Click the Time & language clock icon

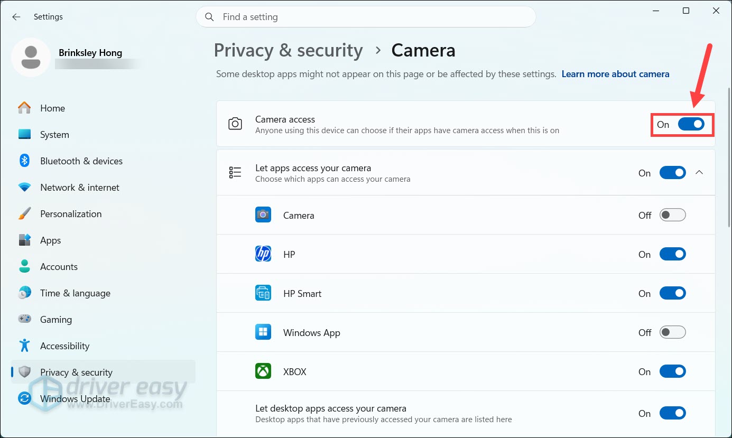pos(24,293)
